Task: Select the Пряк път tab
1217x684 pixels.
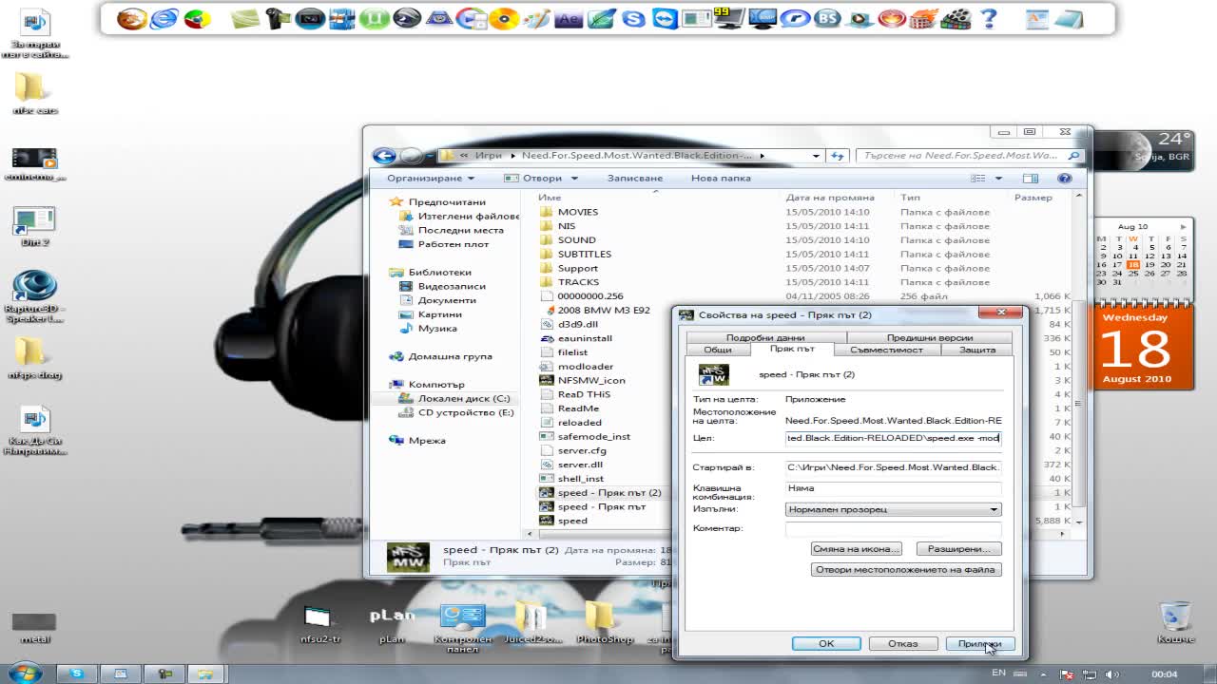Action: [x=792, y=349]
